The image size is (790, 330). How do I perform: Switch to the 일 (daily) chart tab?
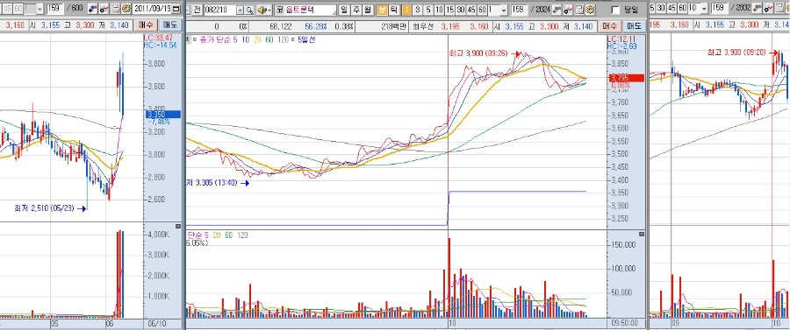click(343, 10)
